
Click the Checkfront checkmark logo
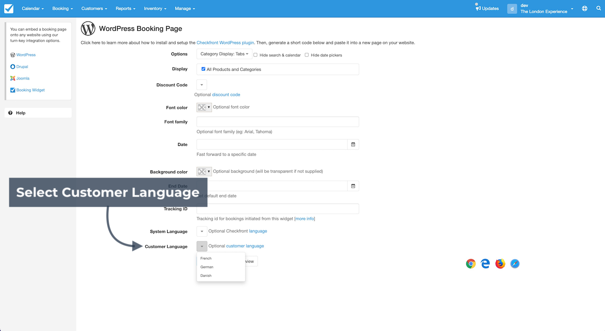[8, 8]
